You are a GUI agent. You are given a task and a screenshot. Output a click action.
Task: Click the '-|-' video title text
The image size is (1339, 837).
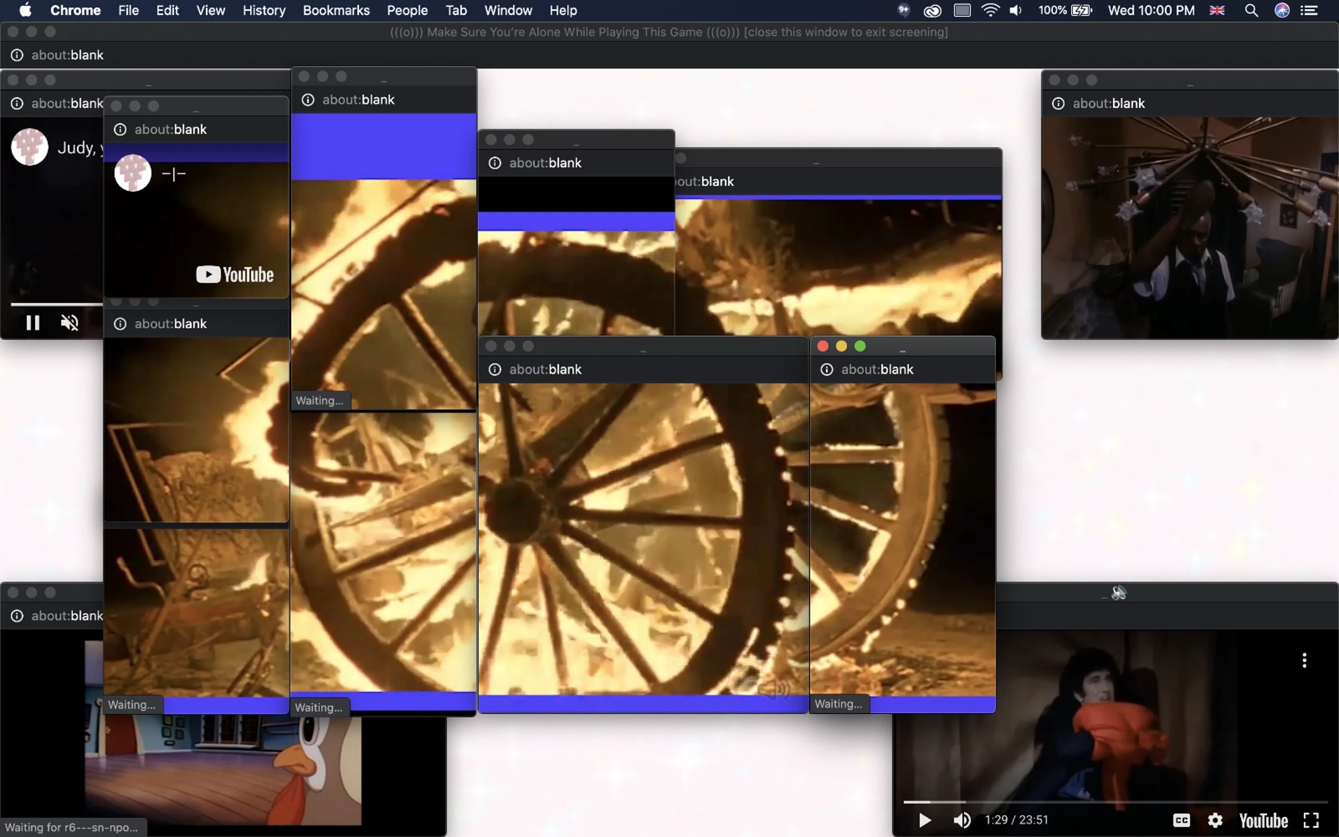click(x=174, y=174)
